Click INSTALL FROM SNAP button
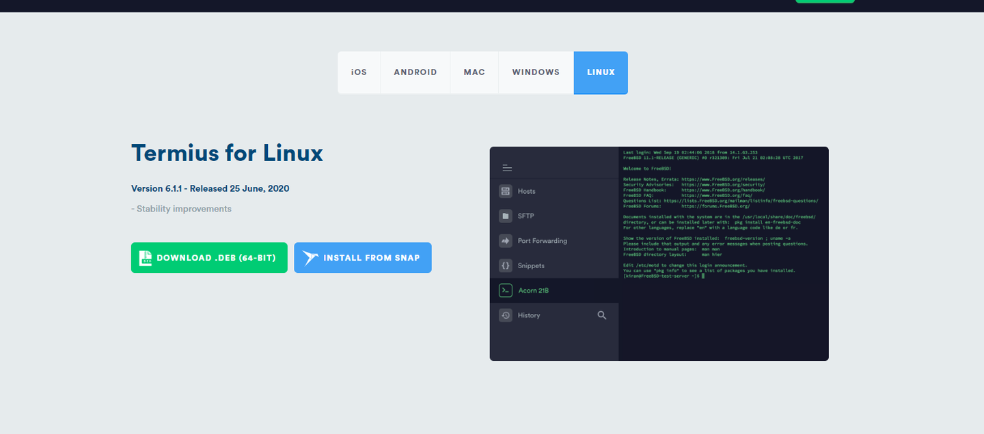 tap(363, 257)
